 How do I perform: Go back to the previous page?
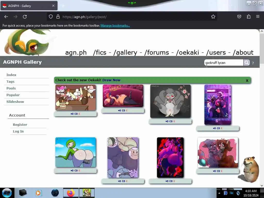6,17
